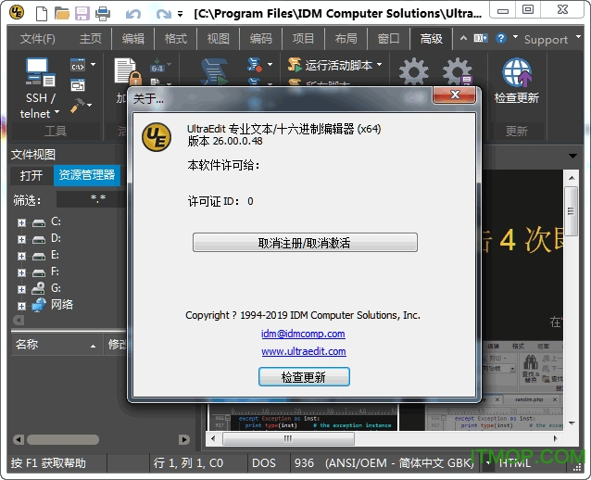Click the second gear with display icon
Viewport: 591px width, 480px height.
457,71
